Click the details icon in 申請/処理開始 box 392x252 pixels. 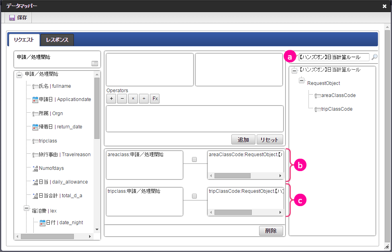[95, 64]
